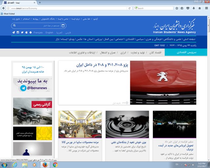Viewport: 210px width, 168px height.
Task: Open headline بوی خوش تعهد از بشکه‌های نفتی
Action: (x=128, y=142)
